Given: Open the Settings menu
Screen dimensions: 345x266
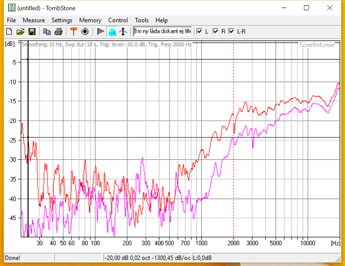Looking at the screenshot, I should [x=62, y=20].
